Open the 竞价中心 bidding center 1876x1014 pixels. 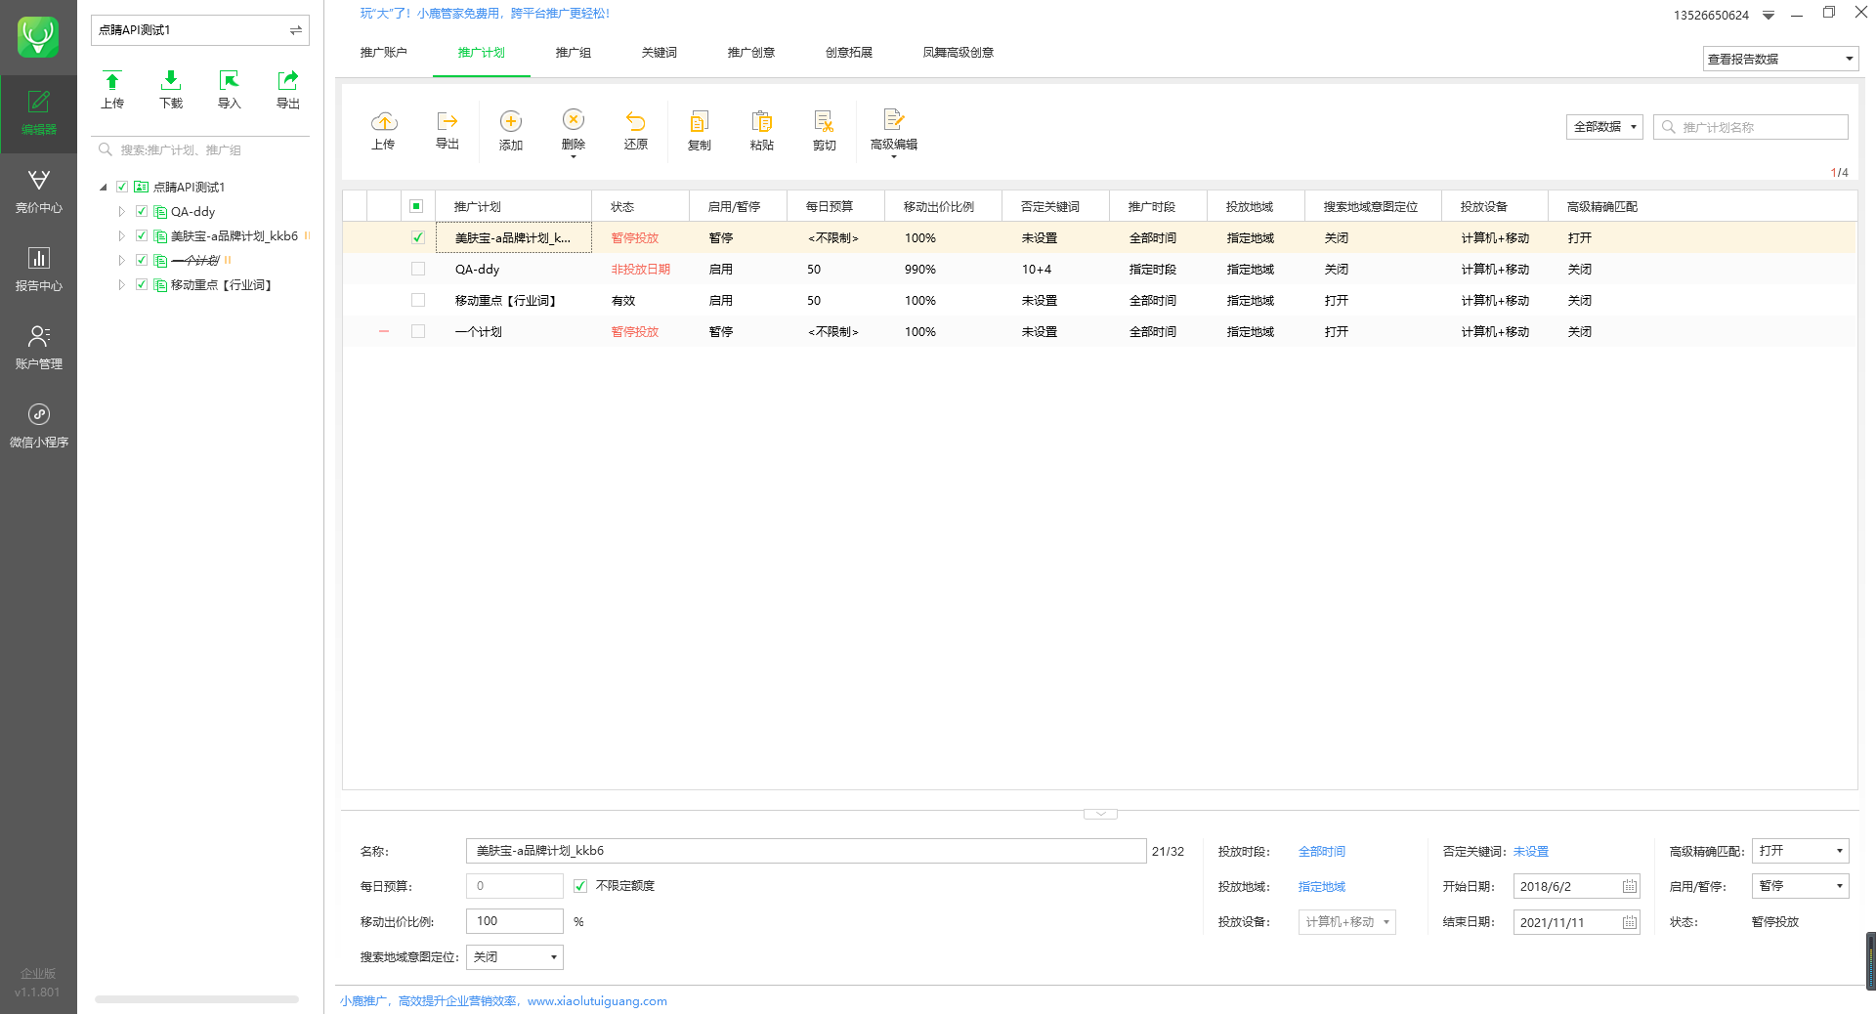pyautogui.click(x=38, y=191)
